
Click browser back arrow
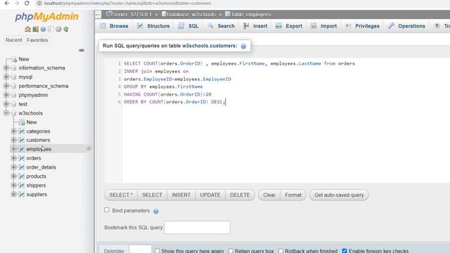[x=6, y=3]
